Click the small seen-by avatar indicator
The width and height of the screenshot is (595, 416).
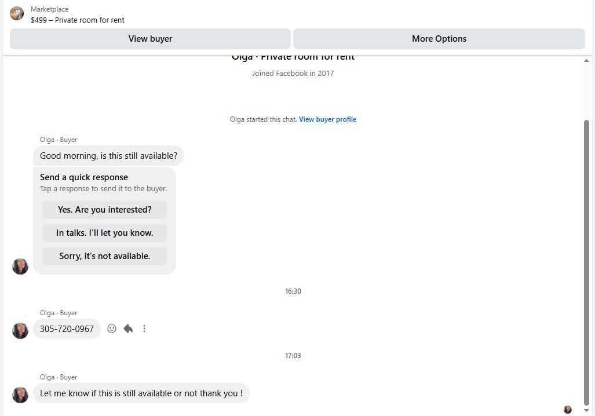pyautogui.click(x=568, y=409)
